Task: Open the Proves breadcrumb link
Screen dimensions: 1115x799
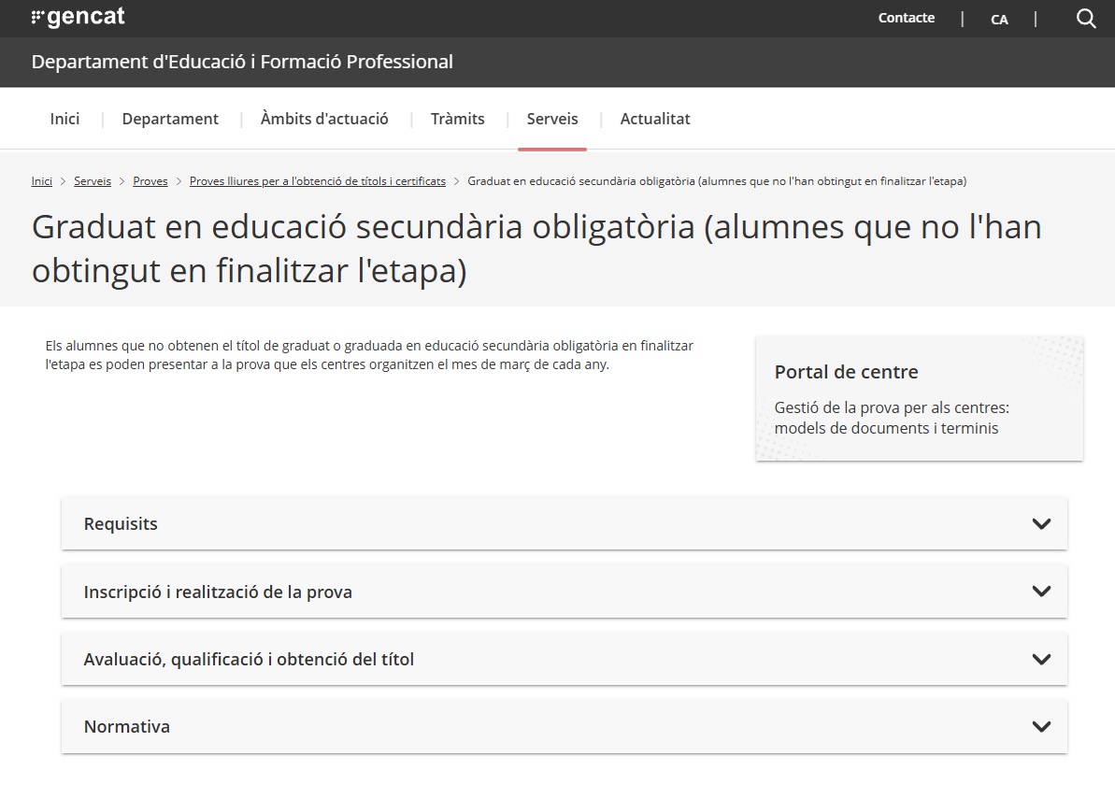Action: coord(150,181)
